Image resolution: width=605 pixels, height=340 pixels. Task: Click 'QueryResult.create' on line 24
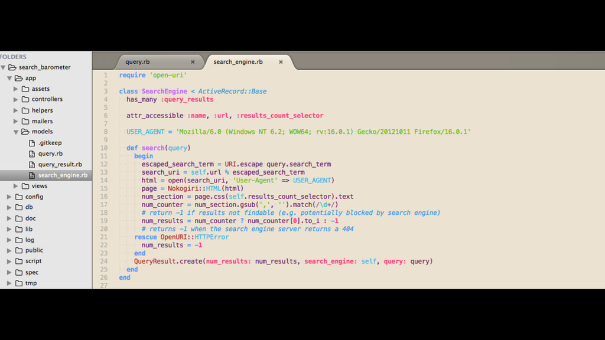pos(168,261)
